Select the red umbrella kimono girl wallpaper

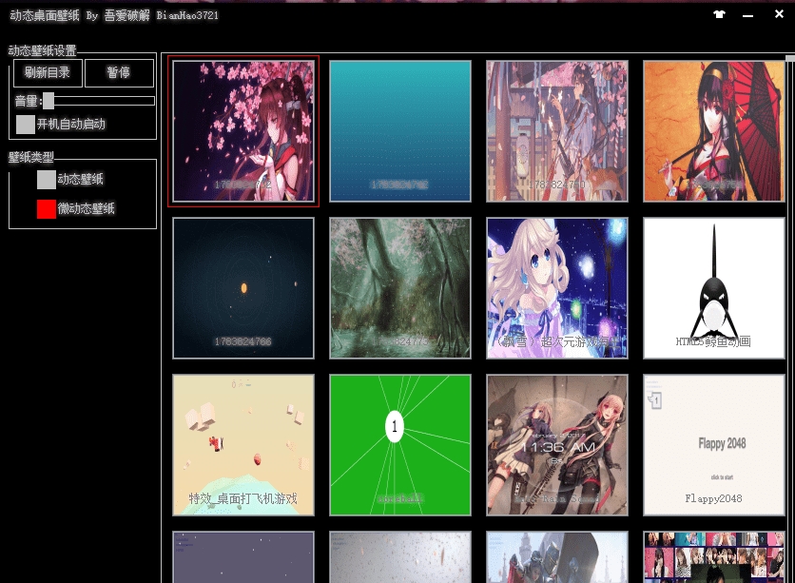714,131
